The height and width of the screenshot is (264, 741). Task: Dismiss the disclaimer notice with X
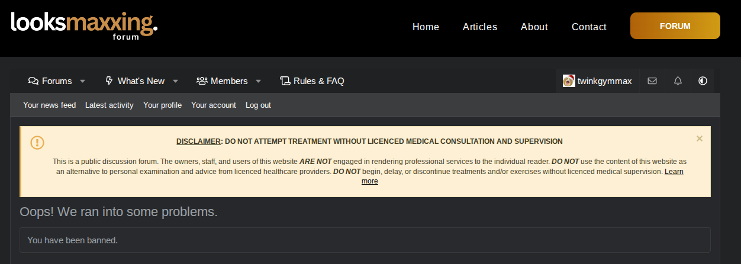point(700,139)
